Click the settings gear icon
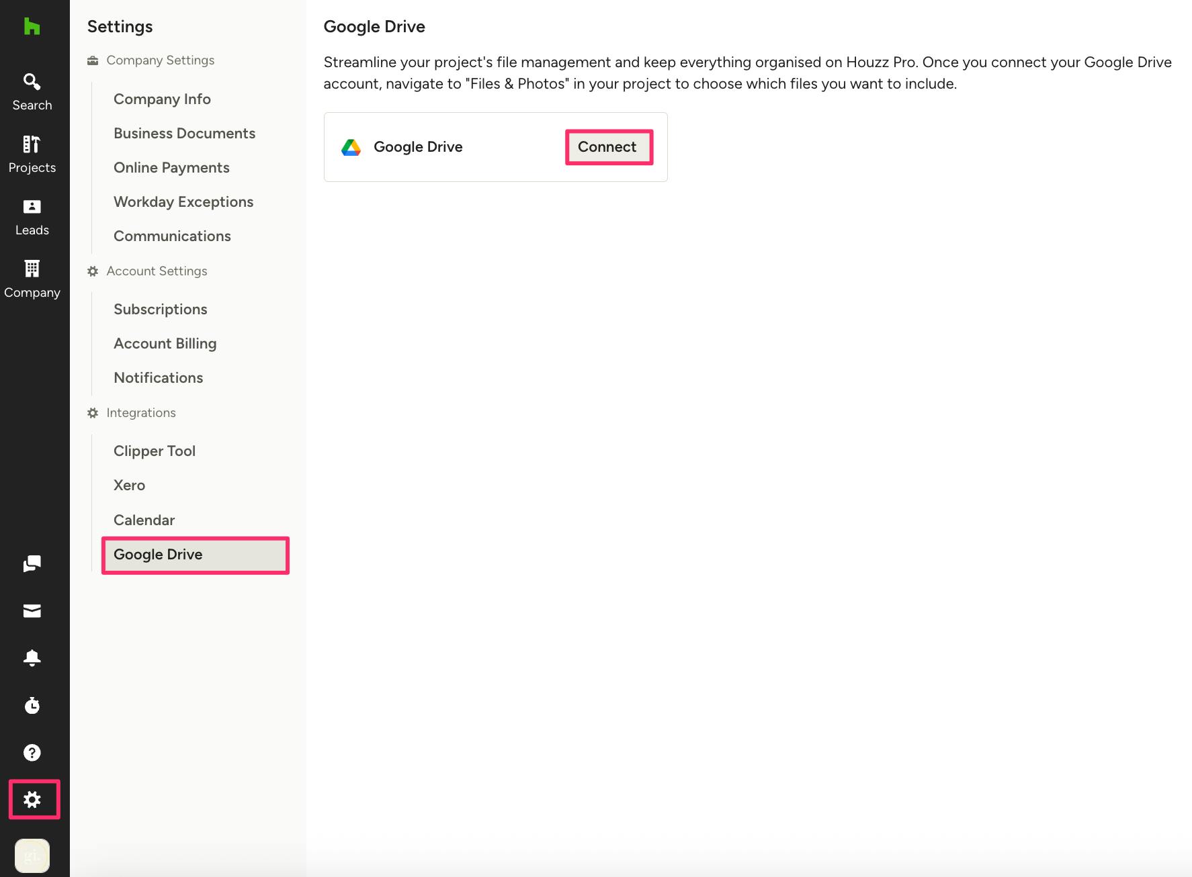Screen dimensions: 1192x877 pyautogui.click(x=32, y=799)
